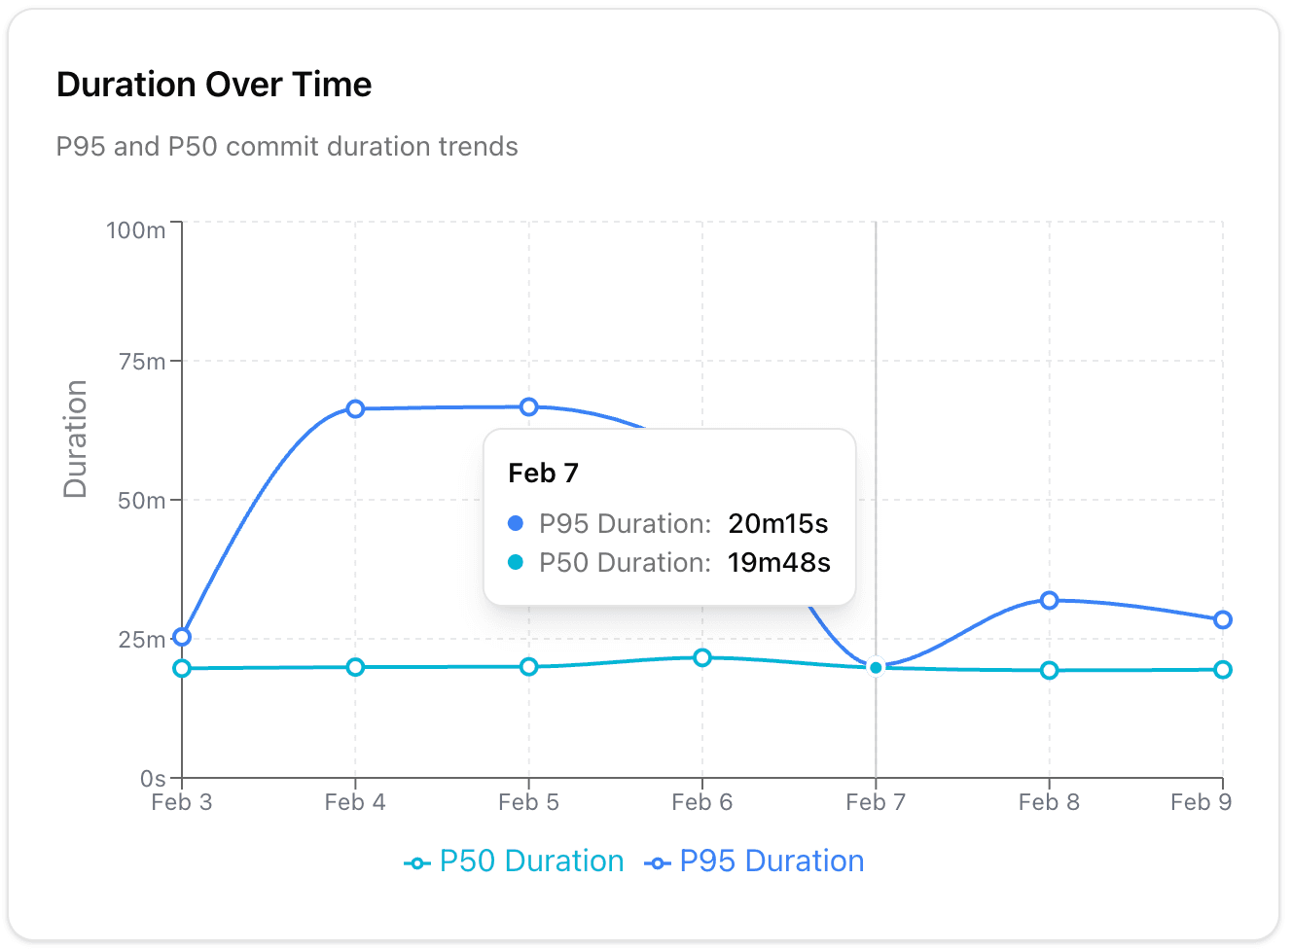Click the Feb 9 axis label
Image resolution: width=1292 pixels, height=949 pixels.
1202,802
